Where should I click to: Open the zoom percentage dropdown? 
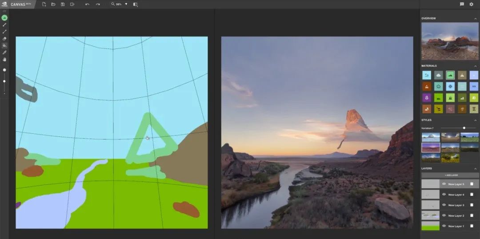pyautogui.click(x=126, y=4)
